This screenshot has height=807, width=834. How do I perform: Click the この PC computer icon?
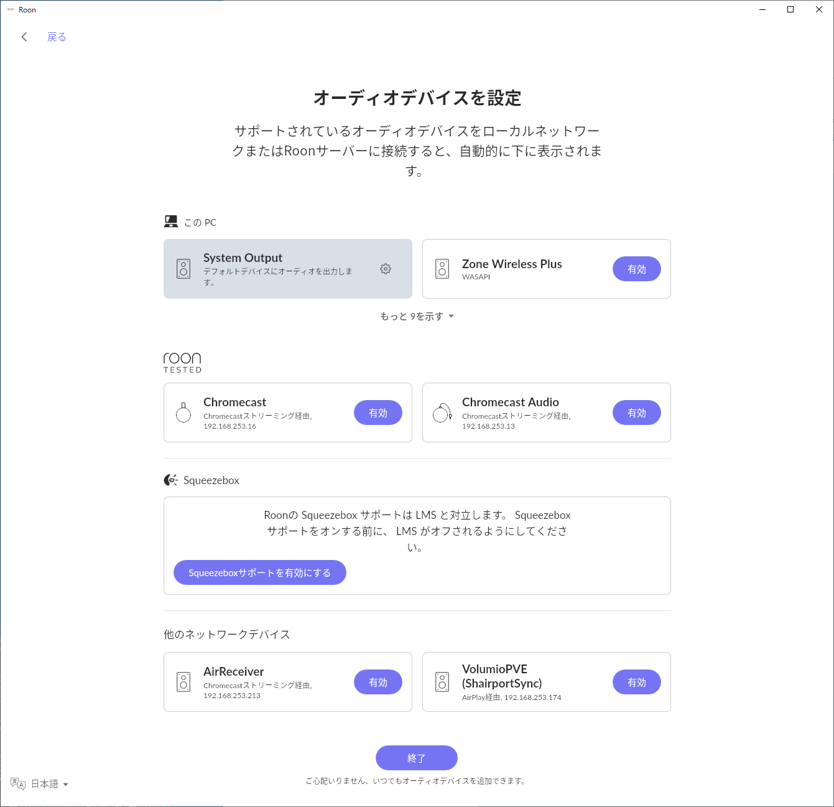[x=171, y=222]
